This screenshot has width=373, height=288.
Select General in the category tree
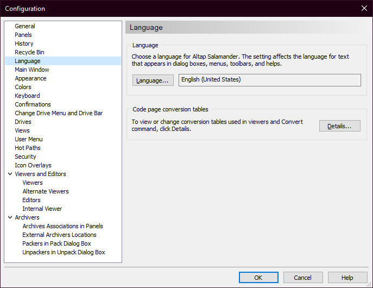[25, 26]
